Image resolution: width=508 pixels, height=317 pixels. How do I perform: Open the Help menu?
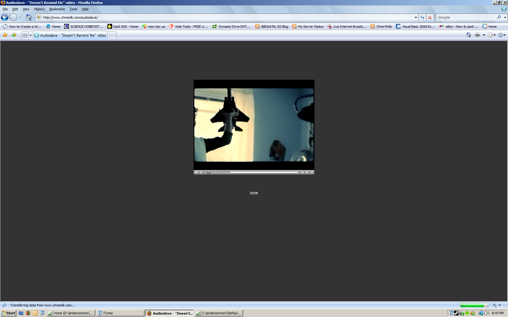[85, 9]
